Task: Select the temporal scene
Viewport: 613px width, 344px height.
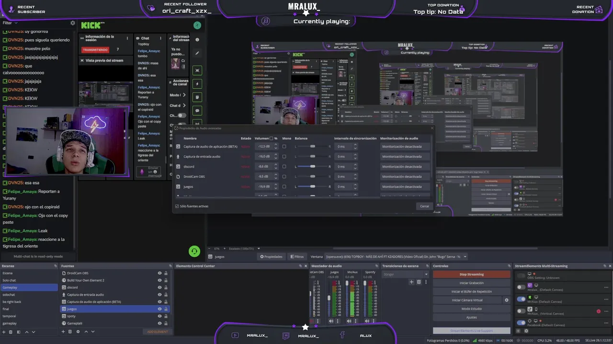Action: 29,316
